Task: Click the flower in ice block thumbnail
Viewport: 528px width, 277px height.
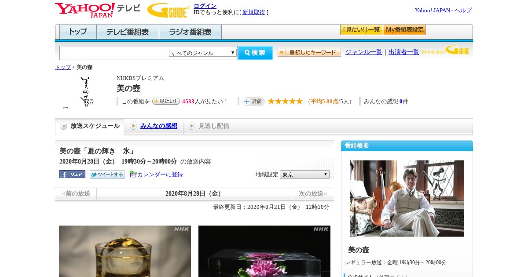Action: 264,251
